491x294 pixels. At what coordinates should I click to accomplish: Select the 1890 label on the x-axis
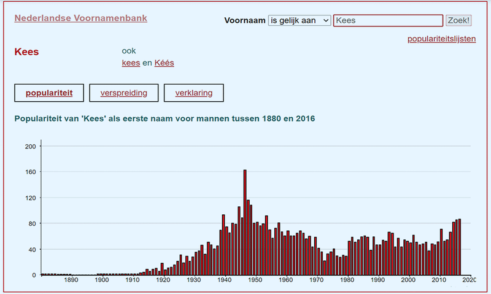coord(71,280)
